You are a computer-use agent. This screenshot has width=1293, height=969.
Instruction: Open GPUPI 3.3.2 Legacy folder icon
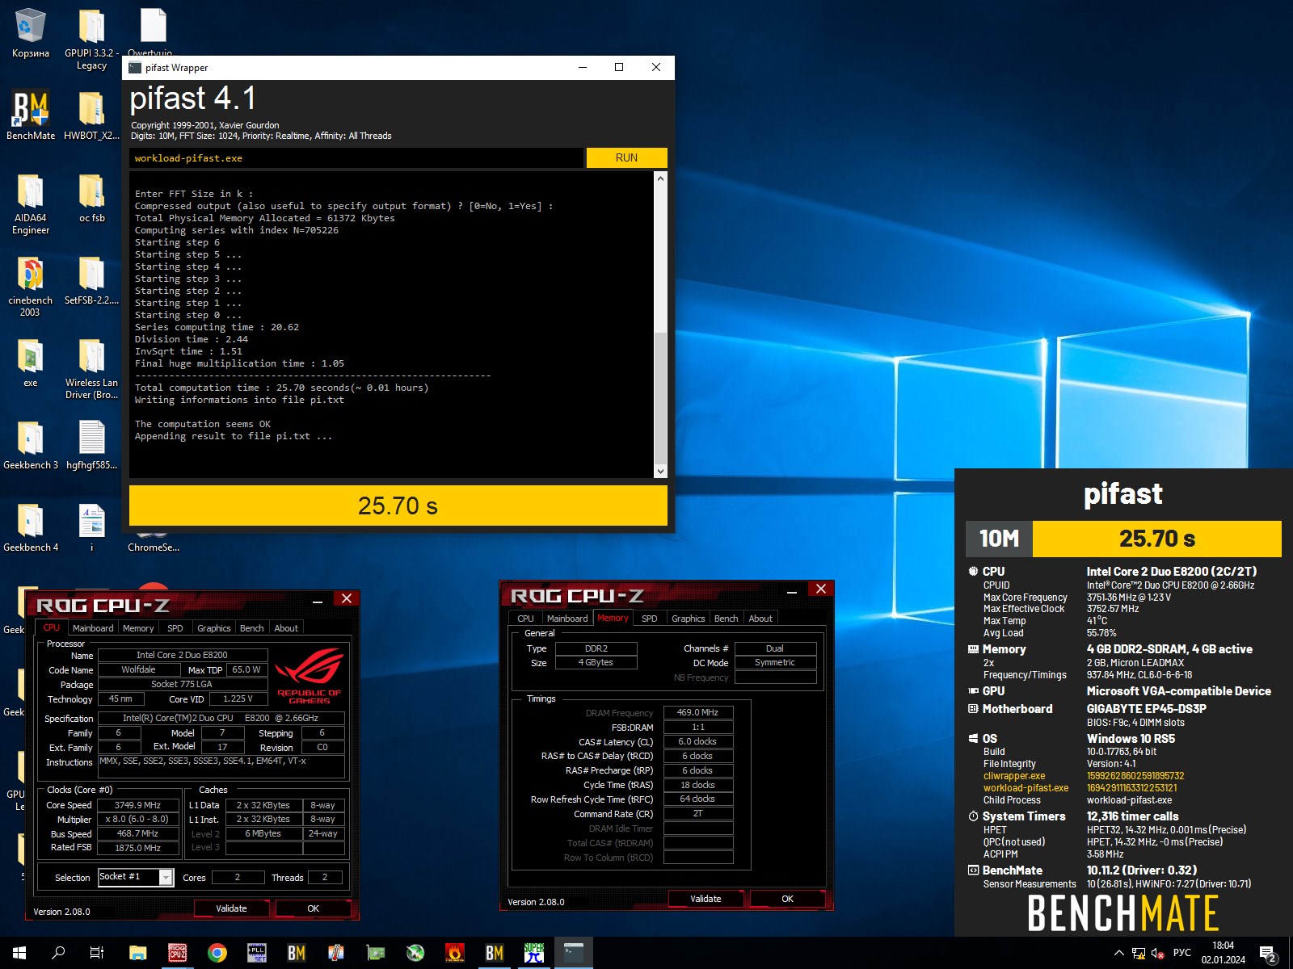tap(91, 39)
